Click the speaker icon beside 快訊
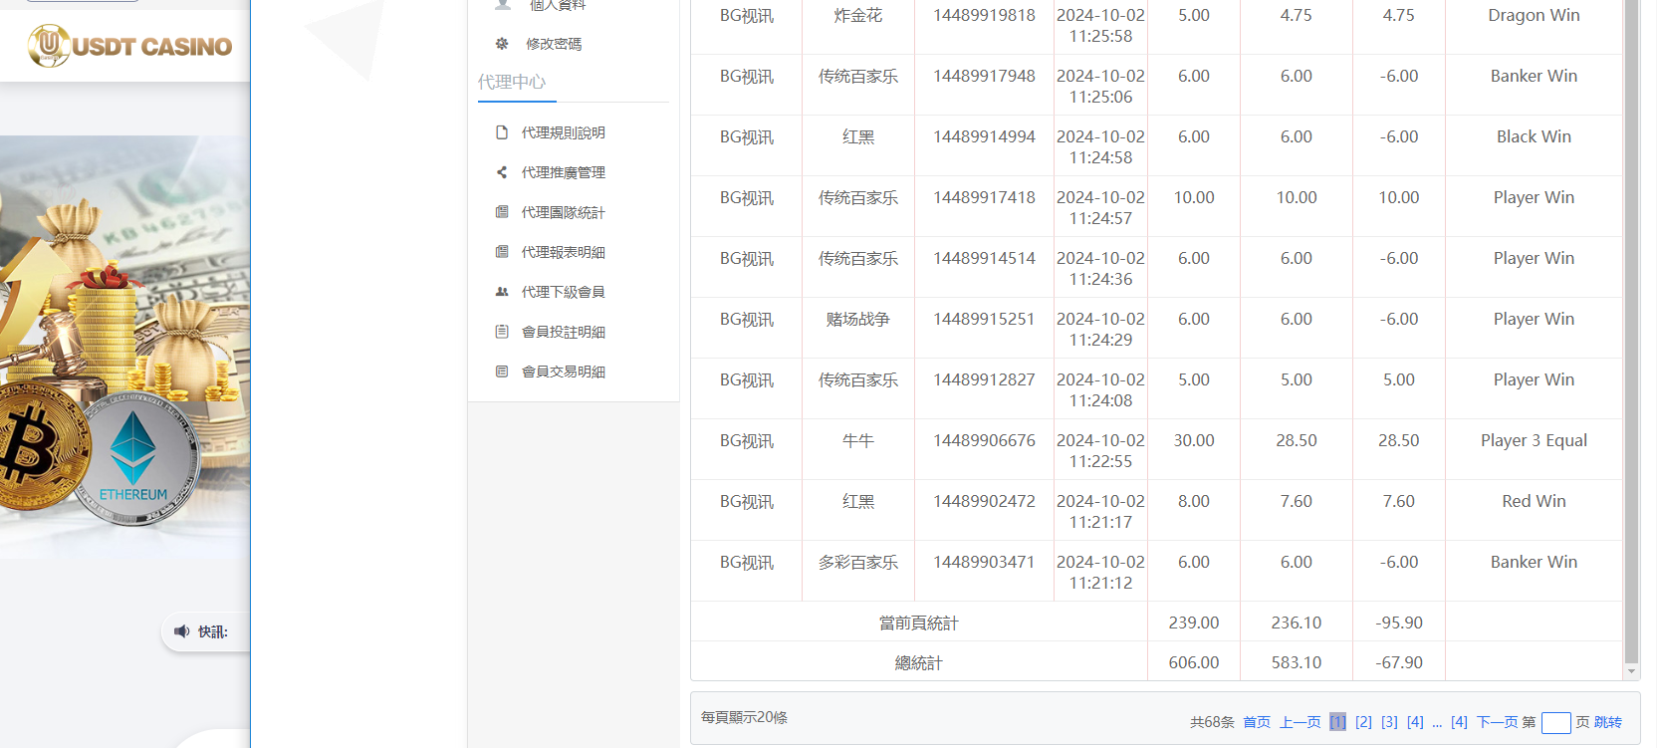Viewport: 1657px width, 748px height. [x=181, y=631]
